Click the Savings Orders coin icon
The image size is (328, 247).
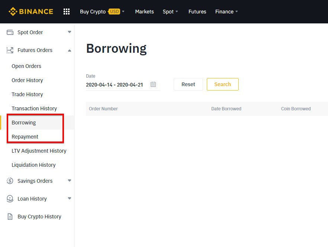click(x=10, y=181)
